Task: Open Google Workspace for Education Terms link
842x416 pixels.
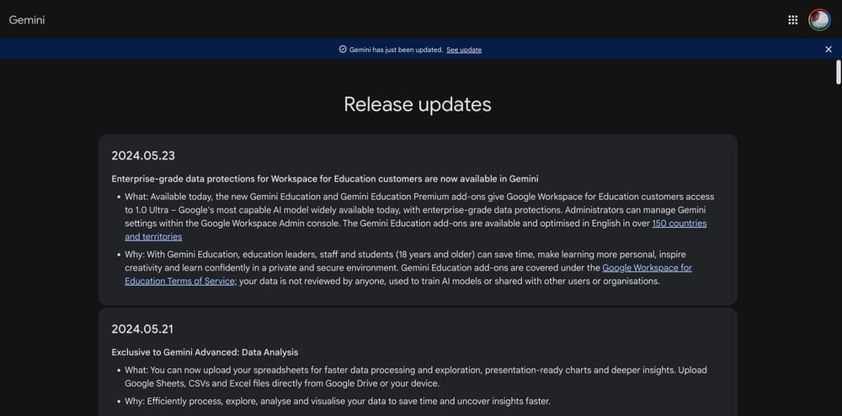Action: [647, 268]
